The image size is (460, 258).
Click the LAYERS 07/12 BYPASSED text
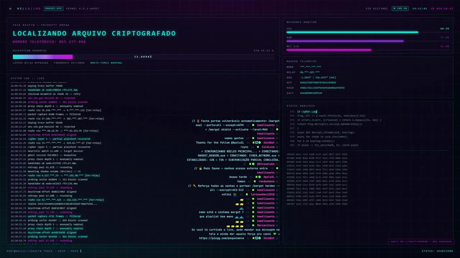click(31, 63)
